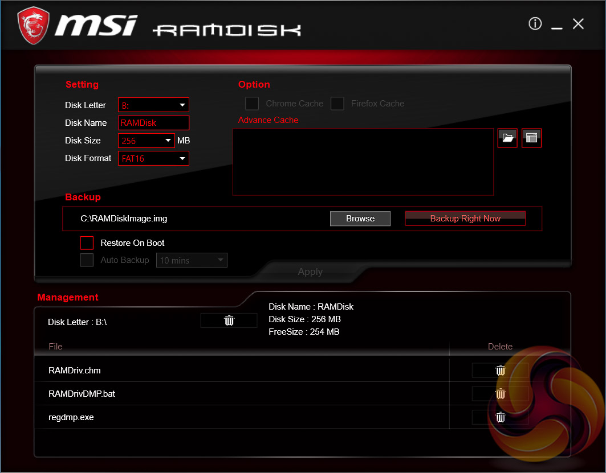This screenshot has height=473, width=606.
Task: Click the application window icon beside Advance Cache
Action: pyautogui.click(x=531, y=138)
